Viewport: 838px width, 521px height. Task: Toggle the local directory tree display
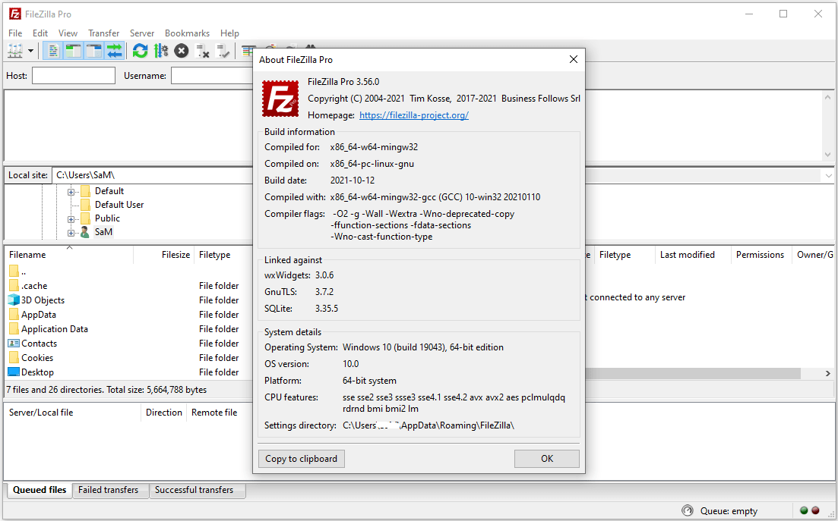coord(73,52)
